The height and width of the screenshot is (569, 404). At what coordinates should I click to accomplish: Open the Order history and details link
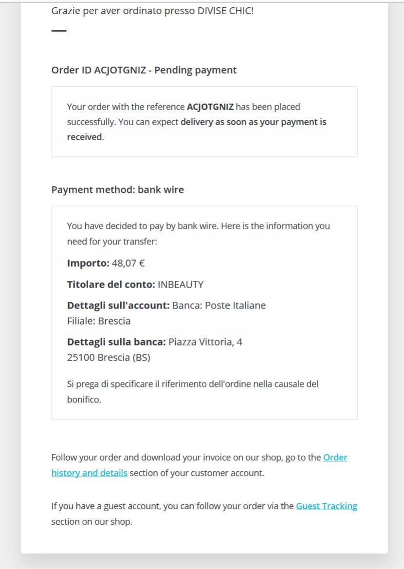[x=89, y=473]
